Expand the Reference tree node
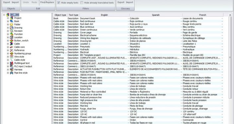Image resolution: width=234 pixels, height=124 pixels. pos(8,50)
